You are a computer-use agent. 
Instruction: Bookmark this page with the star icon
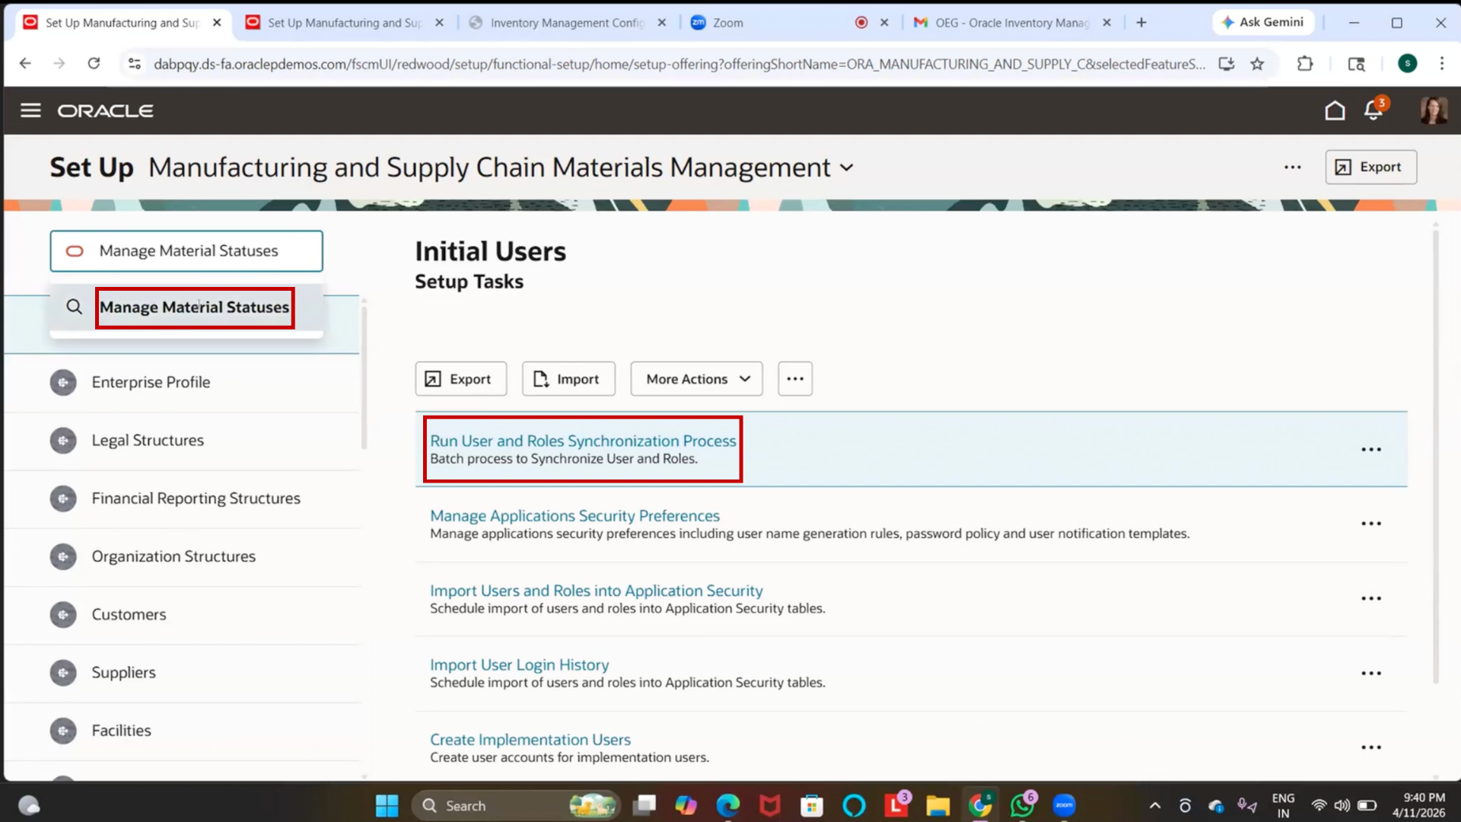[1257, 64]
